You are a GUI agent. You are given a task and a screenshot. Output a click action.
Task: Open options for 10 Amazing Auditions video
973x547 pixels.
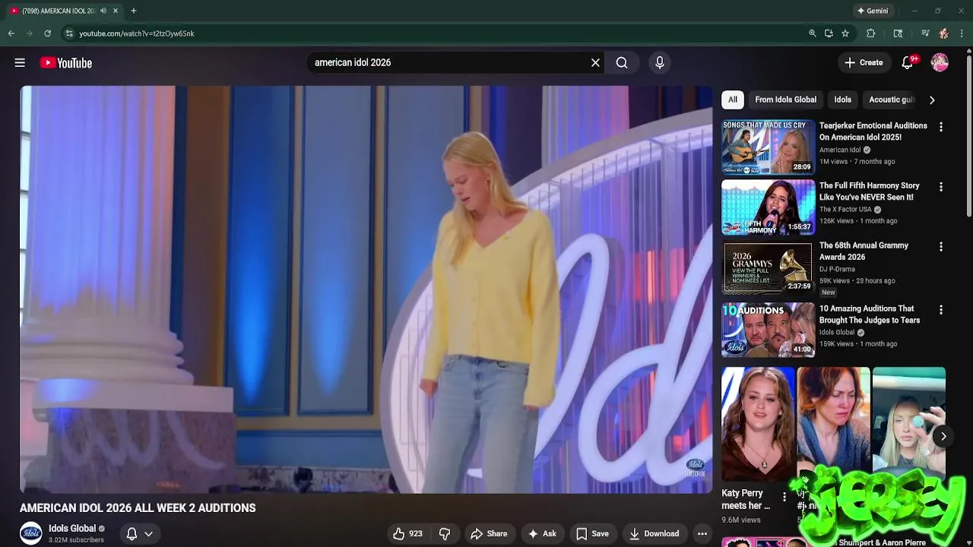coord(941,310)
